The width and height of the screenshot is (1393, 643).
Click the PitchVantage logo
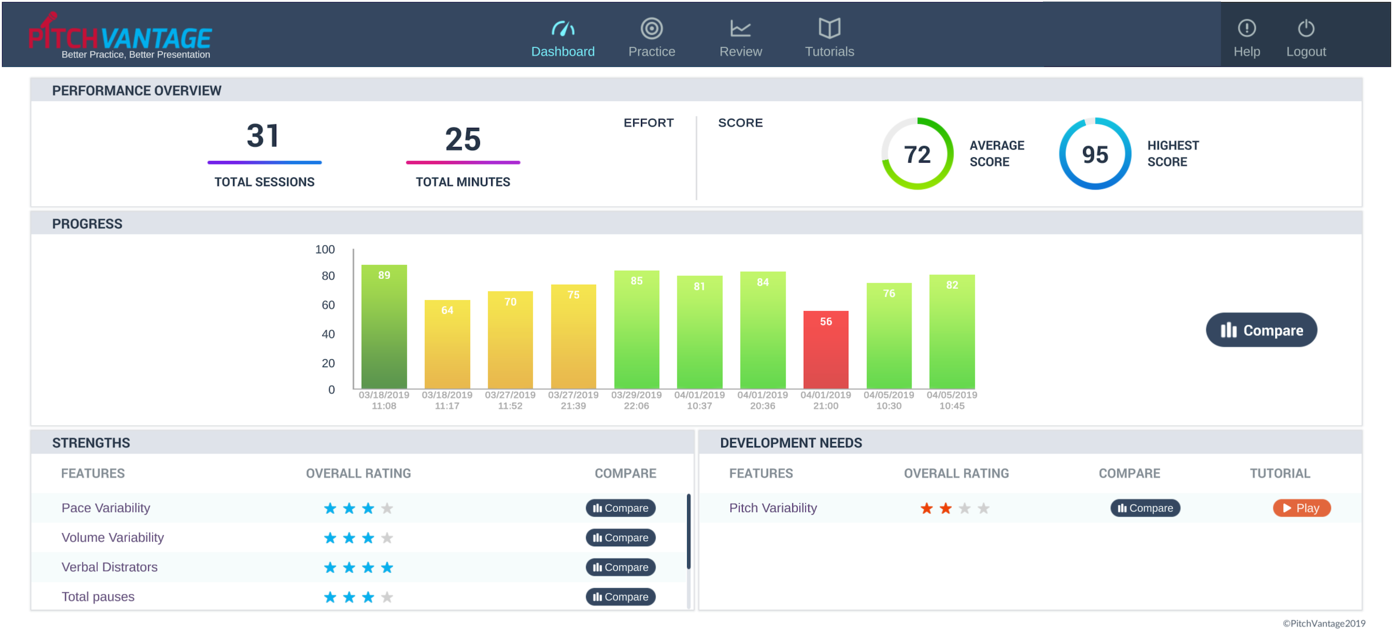coord(120,37)
